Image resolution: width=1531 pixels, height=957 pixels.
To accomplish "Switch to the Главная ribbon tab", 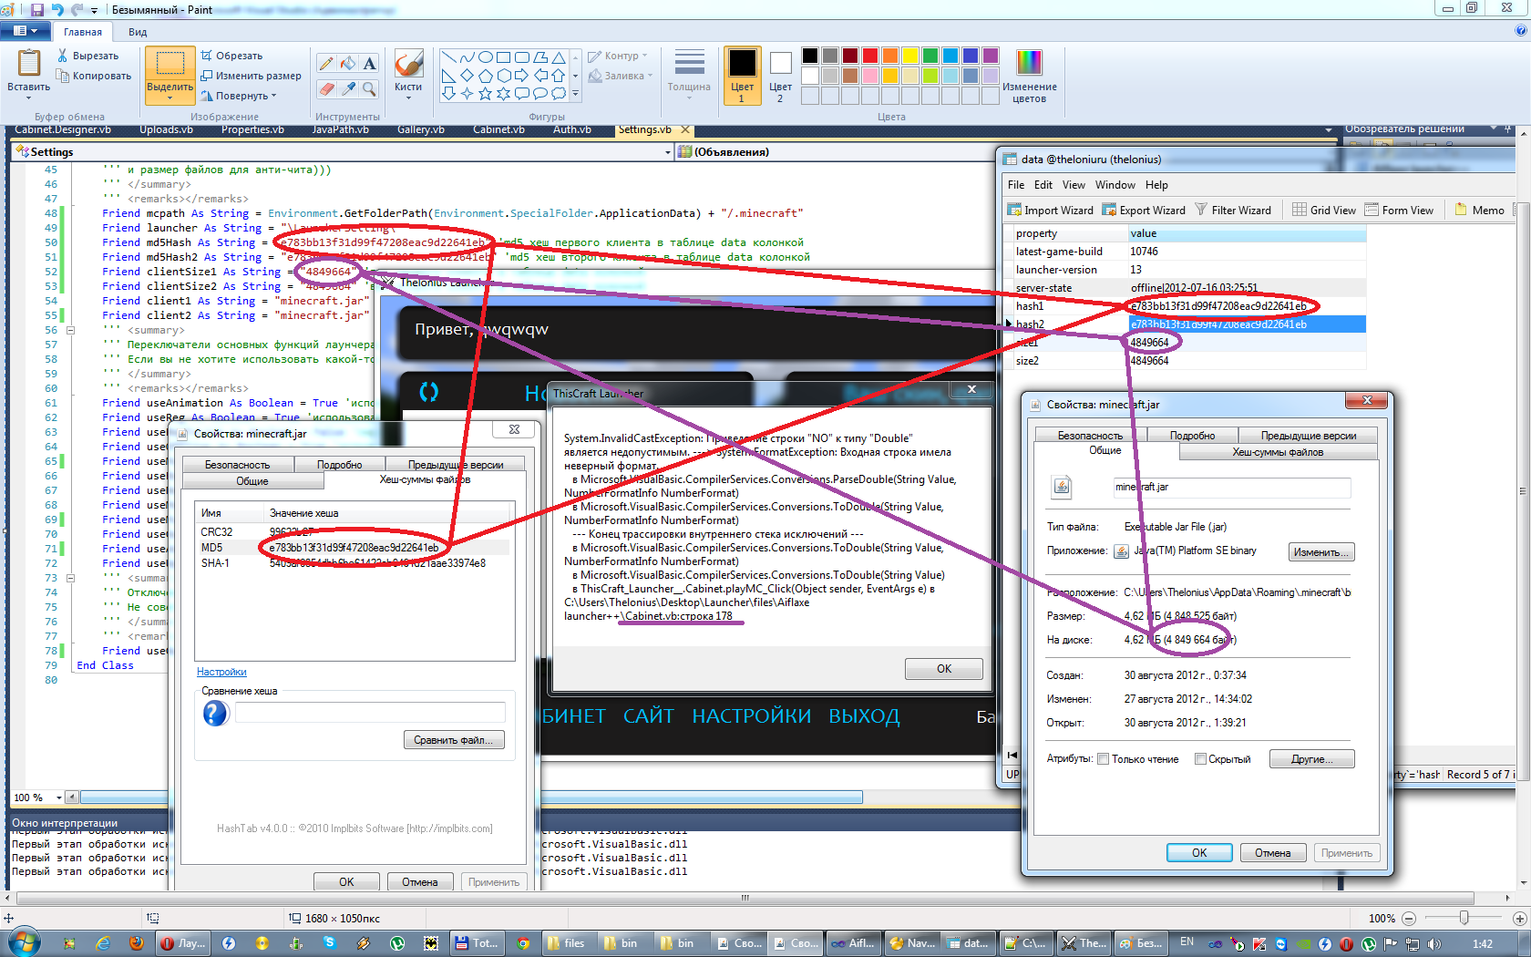I will (83, 32).
